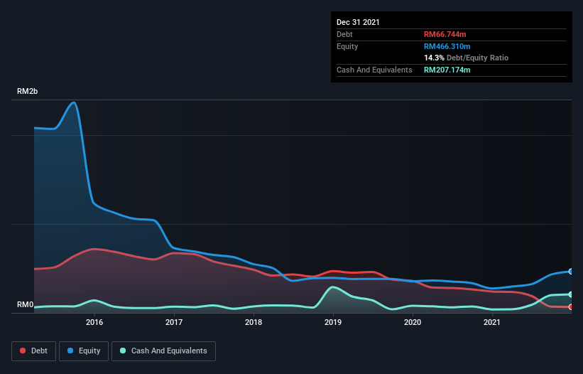Click the red Debt endpoint marker

[571, 307]
